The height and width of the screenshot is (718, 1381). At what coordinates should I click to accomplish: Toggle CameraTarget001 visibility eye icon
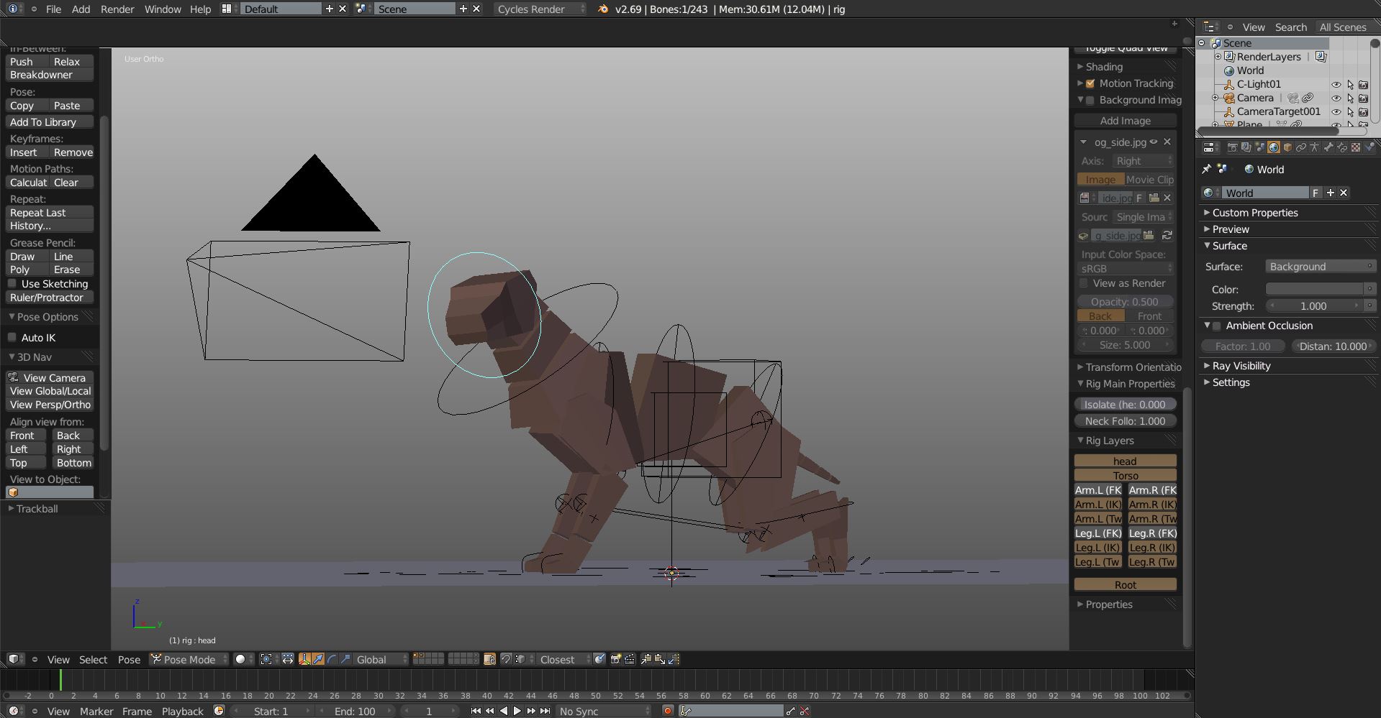pyautogui.click(x=1336, y=111)
